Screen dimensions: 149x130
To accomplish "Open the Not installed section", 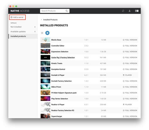I will pyautogui.click(x=23, y=27).
